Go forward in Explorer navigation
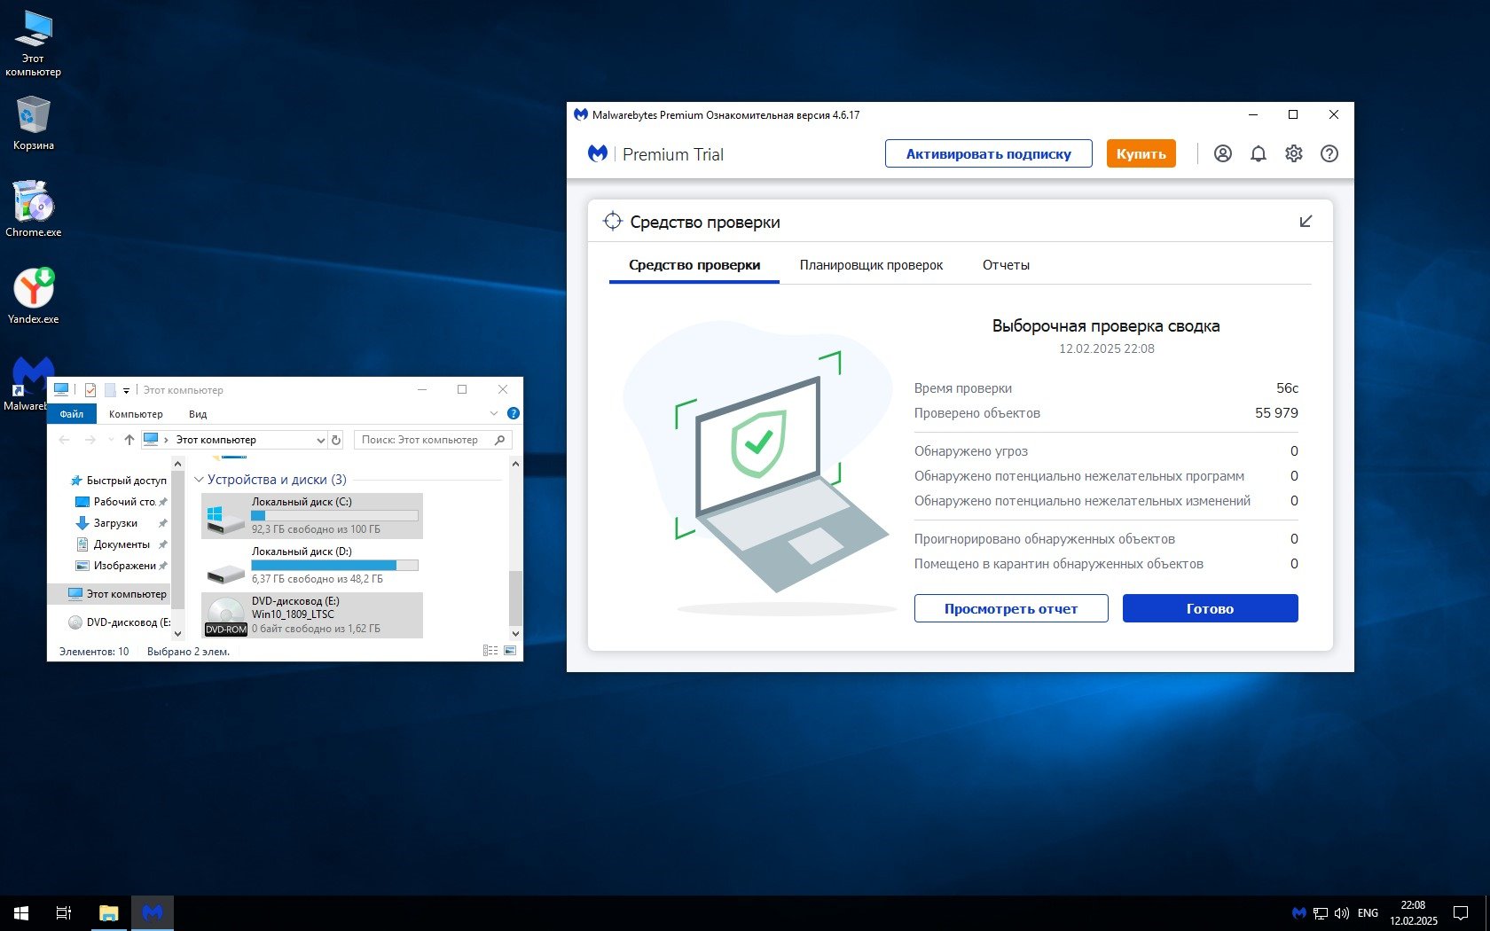 click(90, 440)
